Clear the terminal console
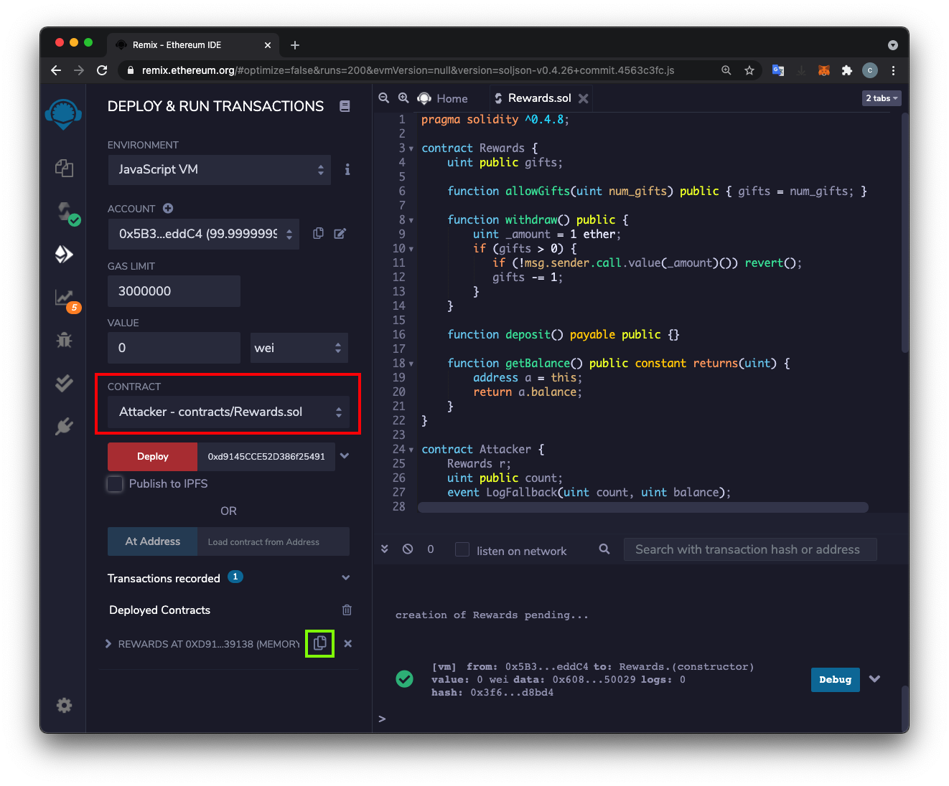This screenshot has height=786, width=949. (x=408, y=549)
